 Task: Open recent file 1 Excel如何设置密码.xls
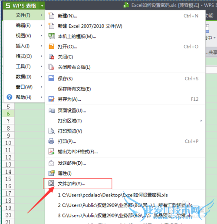click(125, 195)
